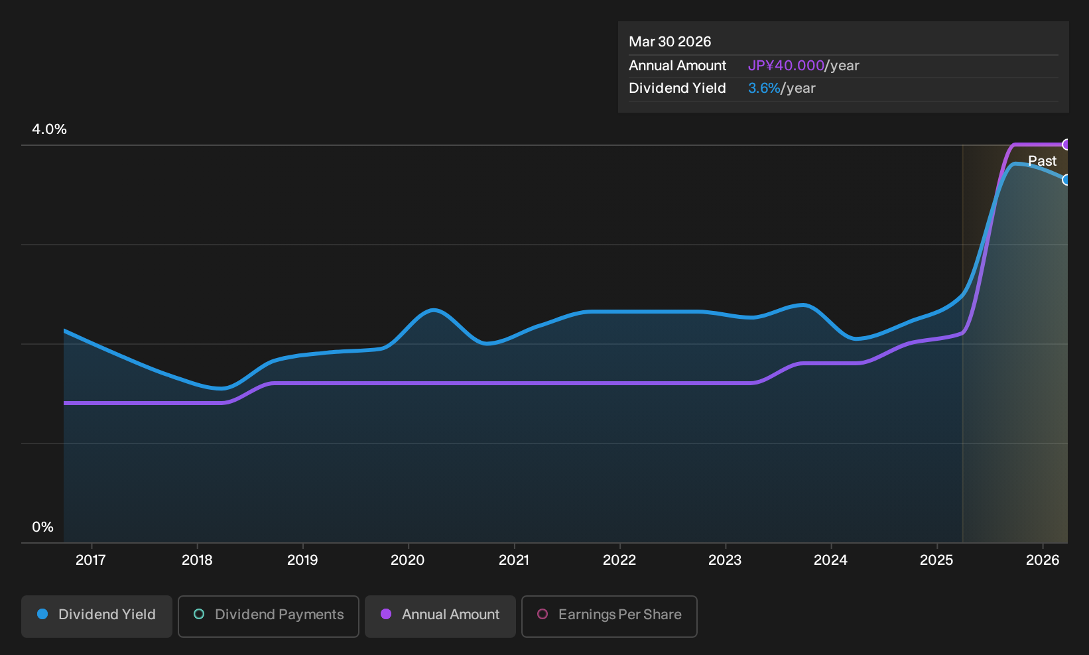Click the Mar 30 2026 tooltip date
Image resolution: width=1089 pixels, height=655 pixels.
pos(670,42)
